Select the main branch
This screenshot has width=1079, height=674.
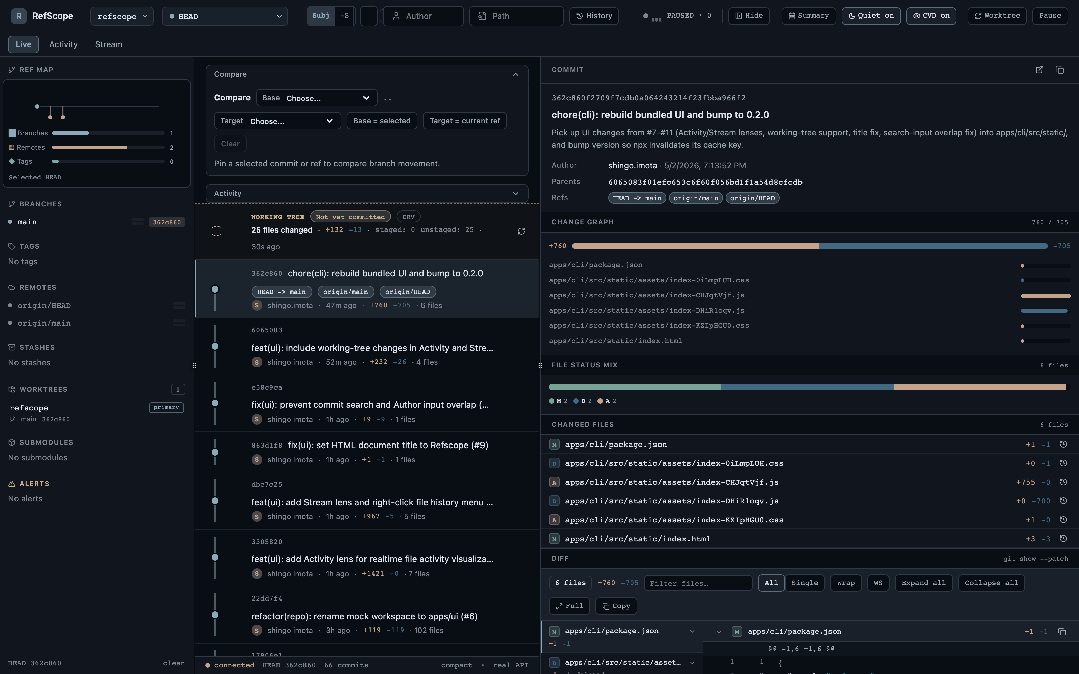[96, 222]
